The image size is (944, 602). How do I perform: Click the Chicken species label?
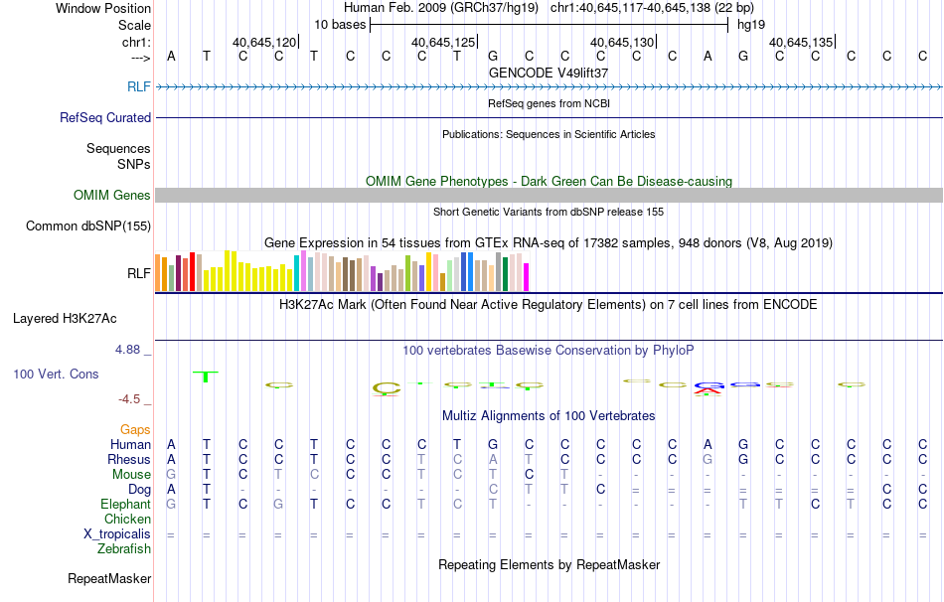127,519
